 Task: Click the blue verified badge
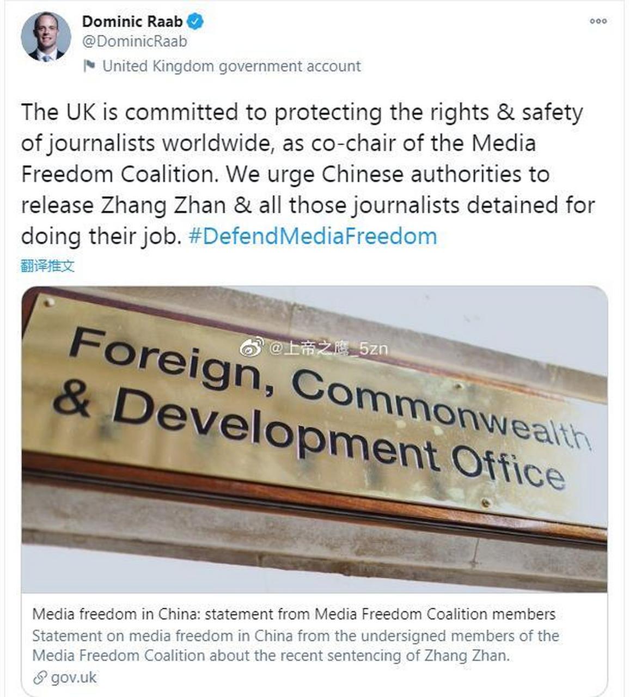[x=195, y=21]
